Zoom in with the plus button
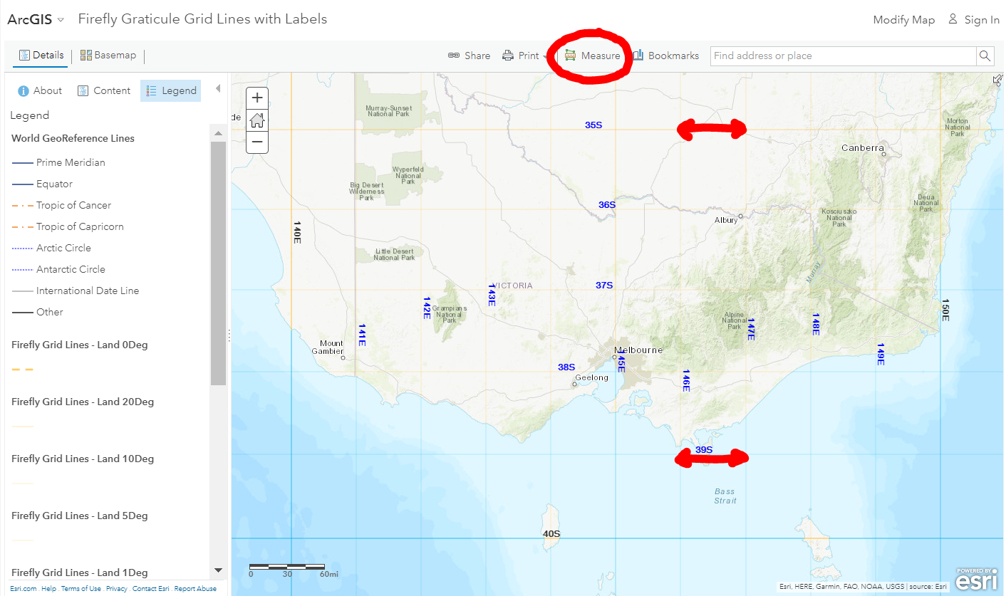The height and width of the screenshot is (596, 1006). [x=257, y=98]
